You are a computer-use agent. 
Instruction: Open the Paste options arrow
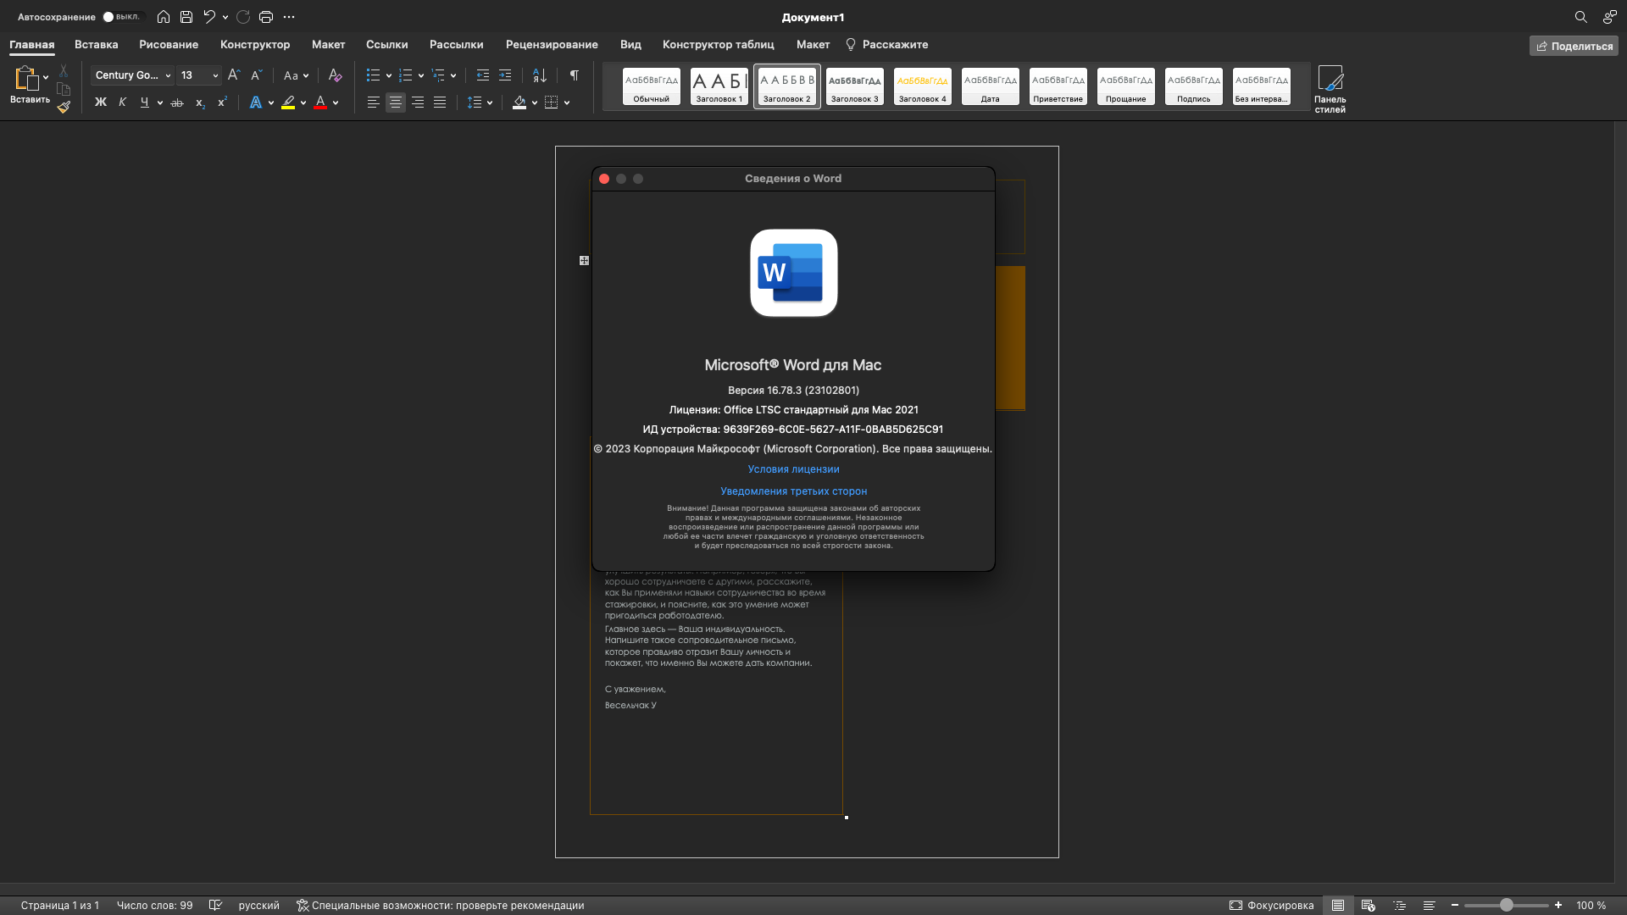point(46,77)
